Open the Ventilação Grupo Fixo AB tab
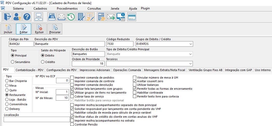The image size is (272, 126). coord(205,70)
